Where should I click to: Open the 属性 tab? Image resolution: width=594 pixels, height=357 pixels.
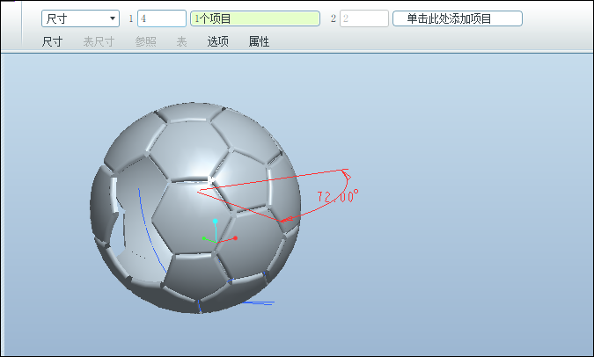click(259, 41)
